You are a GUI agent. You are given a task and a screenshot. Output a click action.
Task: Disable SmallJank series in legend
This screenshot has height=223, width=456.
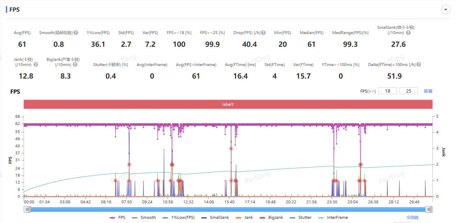coord(215,217)
